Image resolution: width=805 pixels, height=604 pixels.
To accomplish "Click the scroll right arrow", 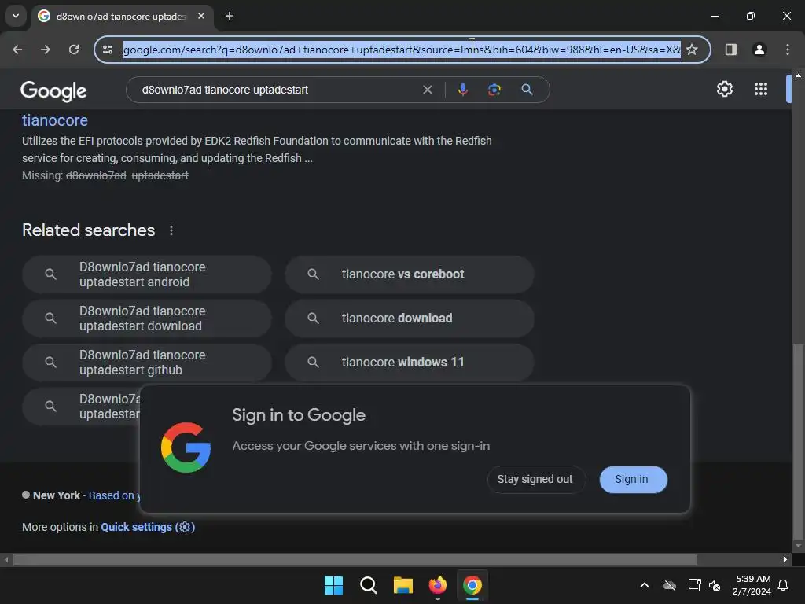I will click(785, 559).
